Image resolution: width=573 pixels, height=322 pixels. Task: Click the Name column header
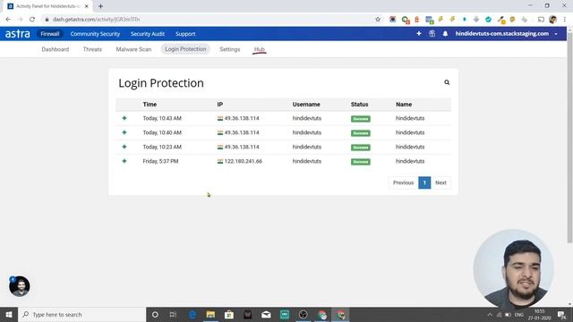(x=404, y=105)
